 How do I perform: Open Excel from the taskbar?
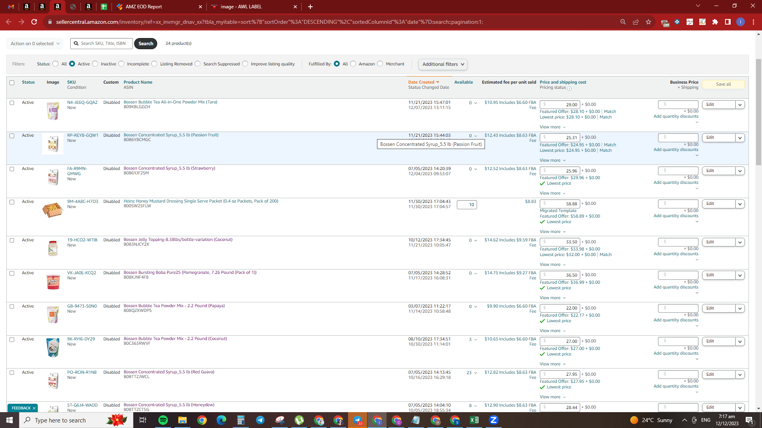click(474, 420)
